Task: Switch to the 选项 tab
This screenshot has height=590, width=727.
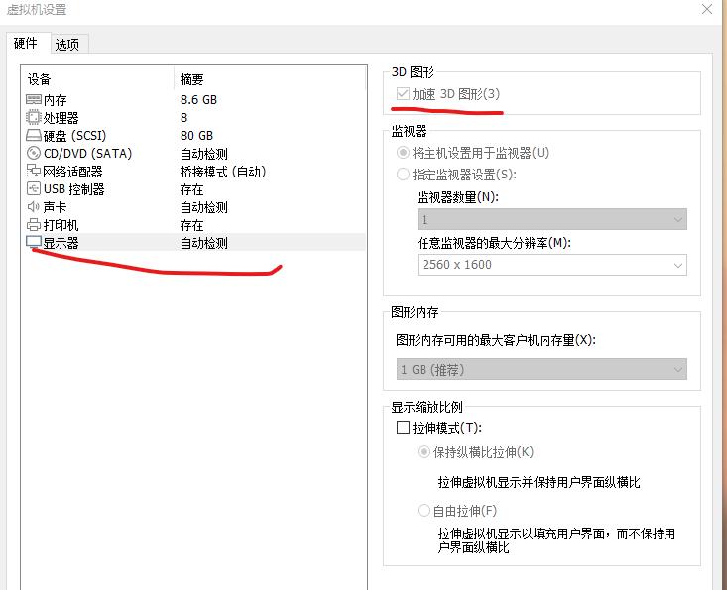Action: [x=68, y=45]
